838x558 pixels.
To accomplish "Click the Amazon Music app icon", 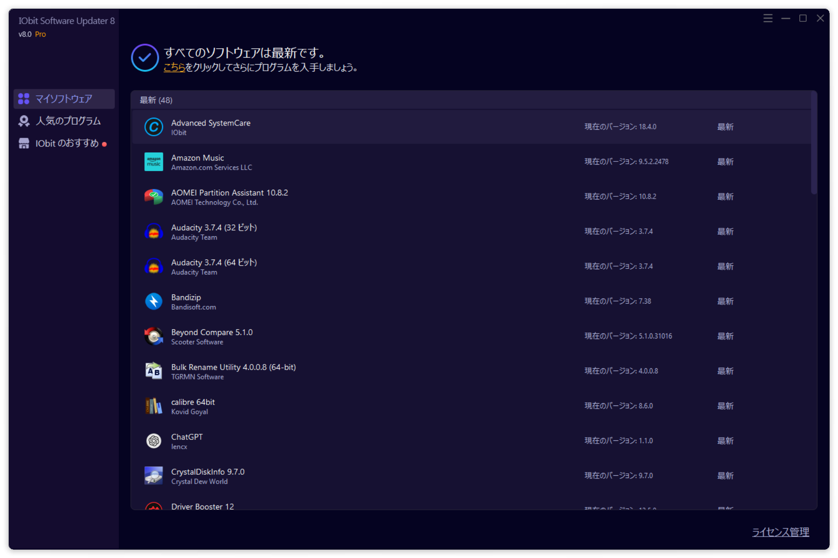I will coord(154,162).
